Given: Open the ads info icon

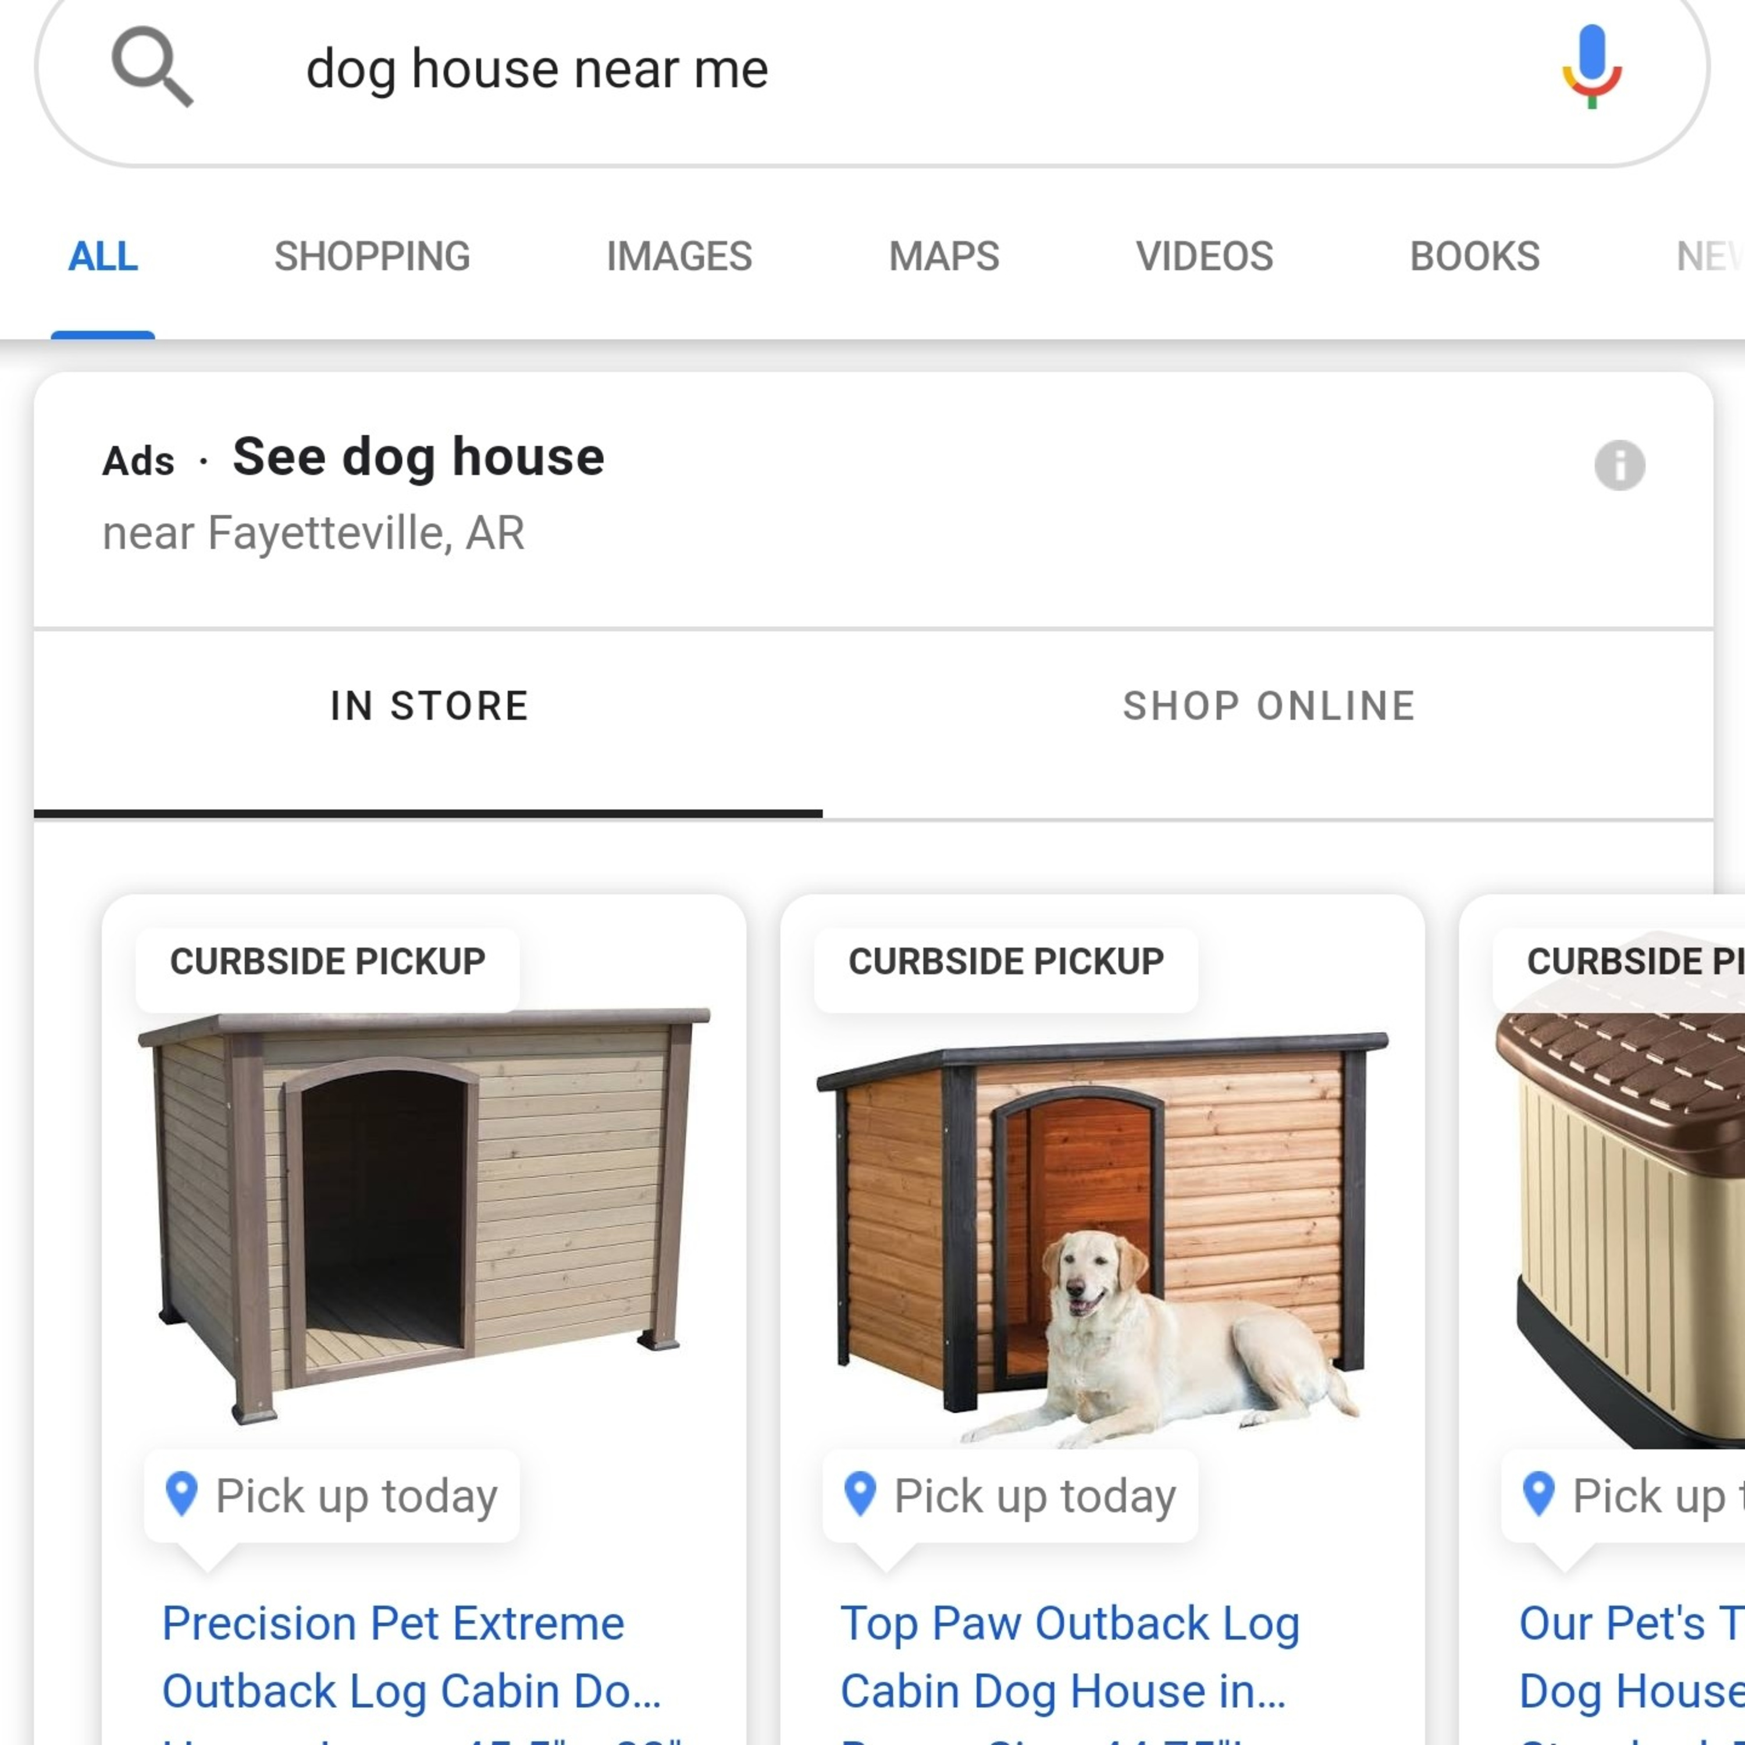Looking at the screenshot, I should 1619,465.
